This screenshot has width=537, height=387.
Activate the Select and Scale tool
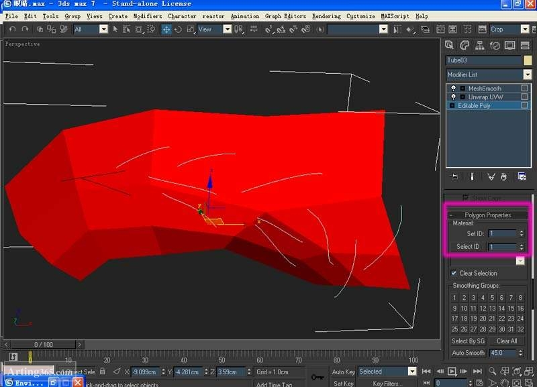pos(191,30)
